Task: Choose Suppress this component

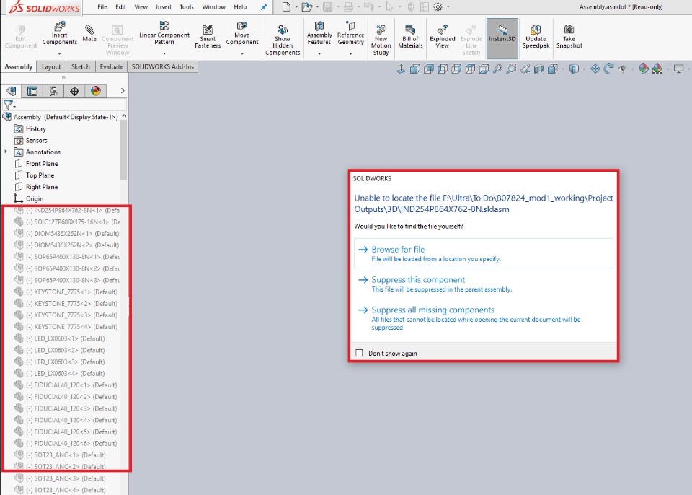Action: [x=484, y=284]
